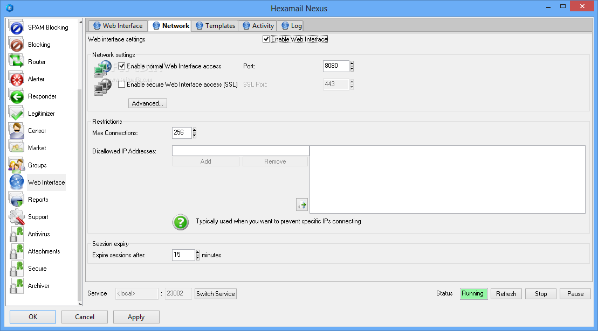Viewport: 598px width, 331px height.
Task: Open the Alerter section icon
Action: coord(16,79)
